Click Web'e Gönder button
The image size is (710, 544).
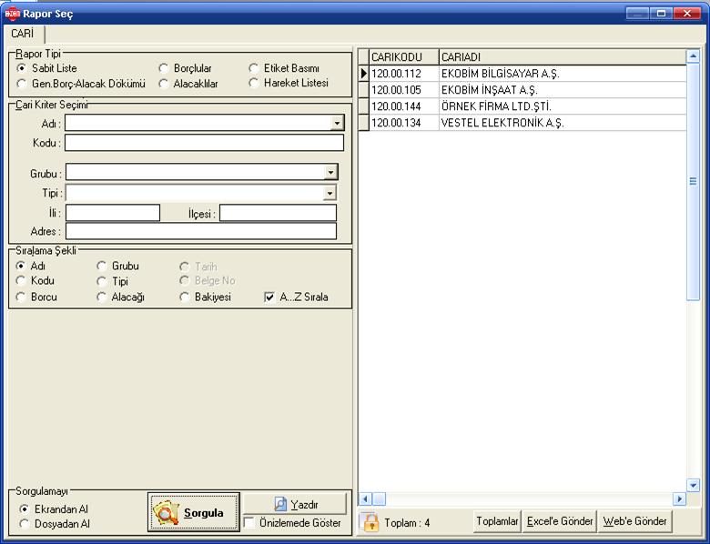point(634,521)
